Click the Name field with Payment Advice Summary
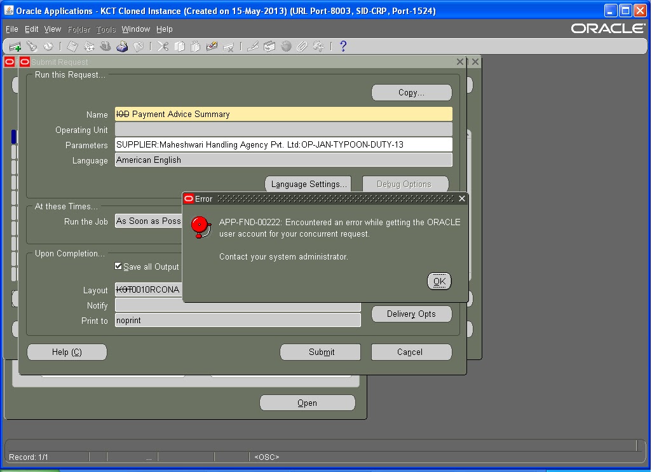This screenshot has width=652, height=472. [283, 114]
